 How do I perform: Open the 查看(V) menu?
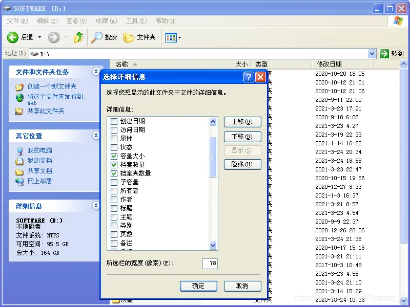(x=76, y=21)
